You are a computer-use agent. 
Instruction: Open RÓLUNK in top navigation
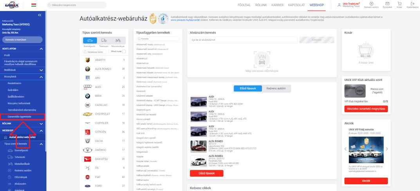261,5
